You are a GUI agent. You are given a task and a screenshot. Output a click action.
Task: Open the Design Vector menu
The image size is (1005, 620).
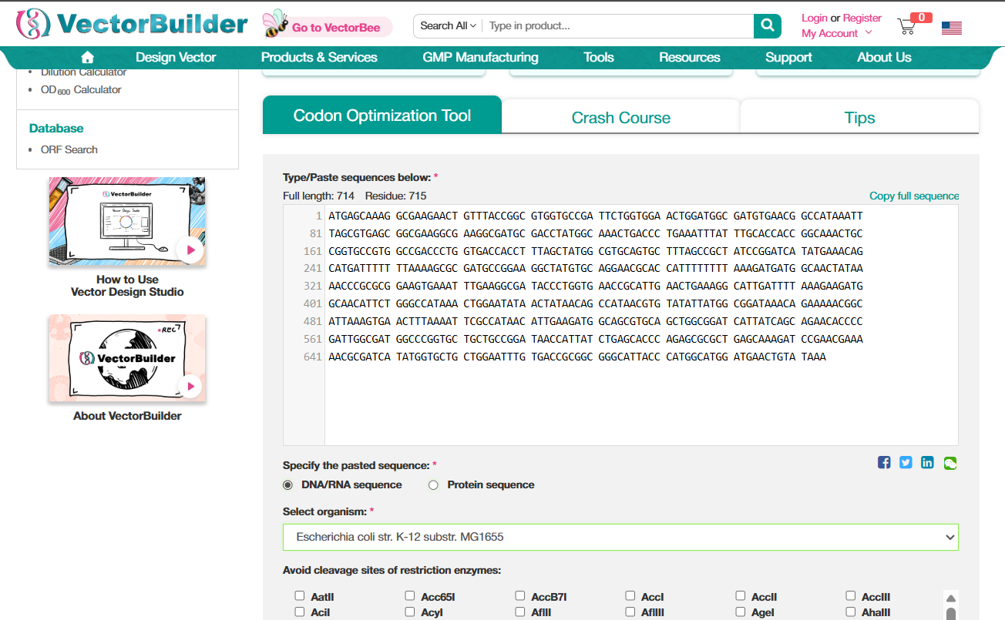pyautogui.click(x=176, y=58)
